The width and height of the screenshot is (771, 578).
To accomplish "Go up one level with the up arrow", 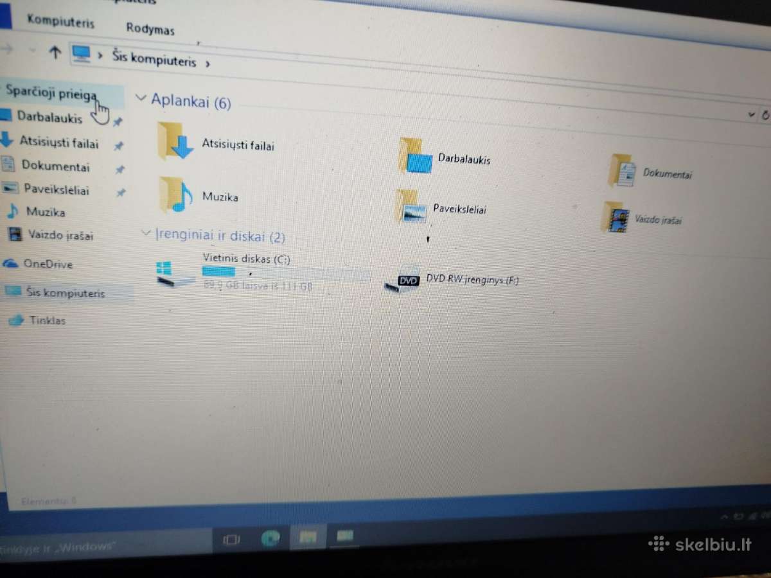I will pos(55,53).
